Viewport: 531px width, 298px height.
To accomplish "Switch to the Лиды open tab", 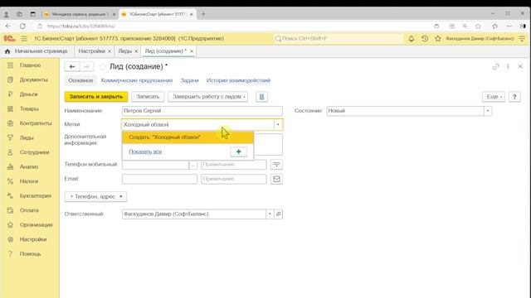I will point(125,51).
